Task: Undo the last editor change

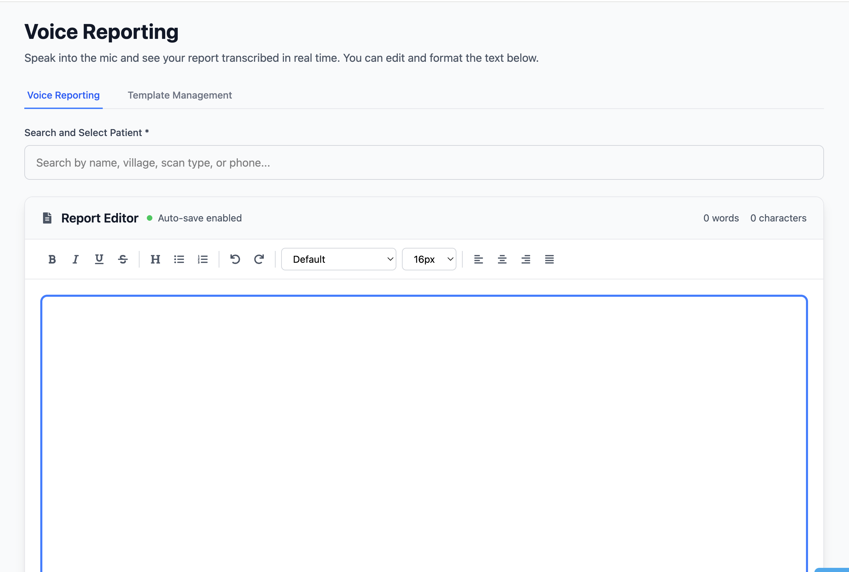Action: (x=235, y=259)
